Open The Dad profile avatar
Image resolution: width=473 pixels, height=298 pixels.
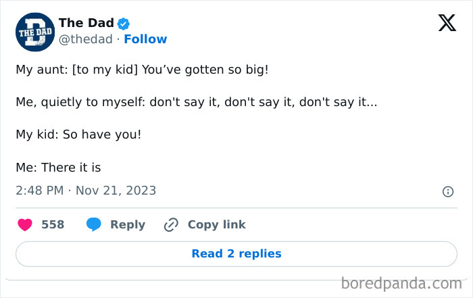tap(34, 31)
